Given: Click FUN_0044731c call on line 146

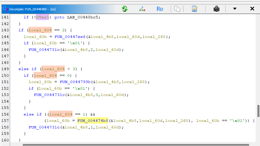Looking at the screenshot, I should pos(44,50).
